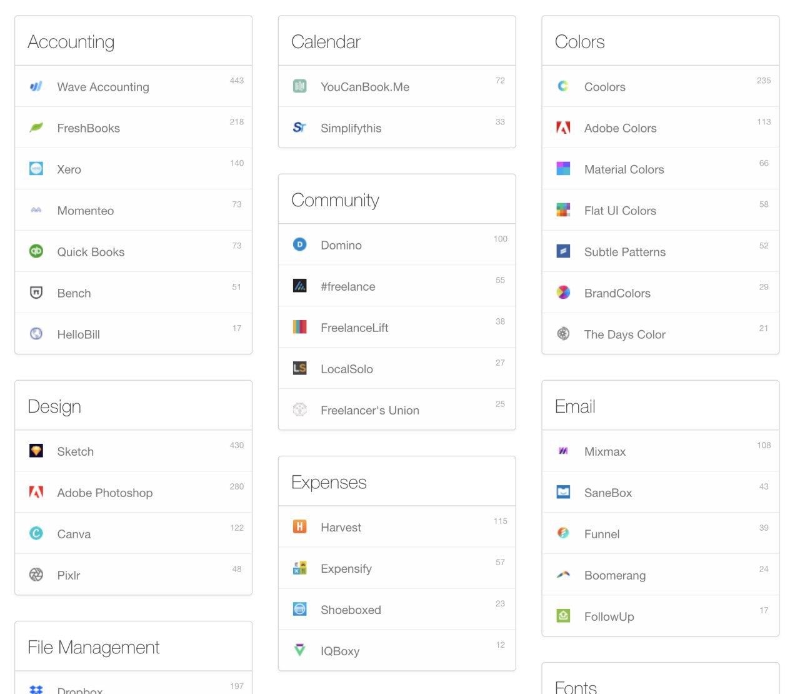The height and width of the screenshot is (694, 800).
Task: Open the Subtle Patterns entry
Action: [661, 251]
